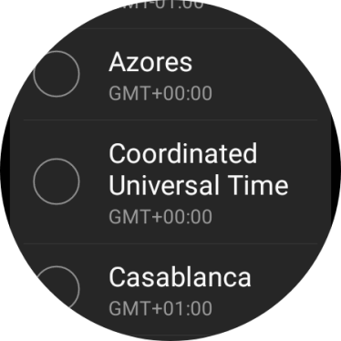Pick the Coordinated Universal Time list row
The image size is (341, 341).
(x=170, y=181)
